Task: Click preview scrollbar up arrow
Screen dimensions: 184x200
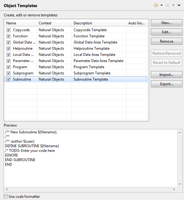Action: point(180,132)
